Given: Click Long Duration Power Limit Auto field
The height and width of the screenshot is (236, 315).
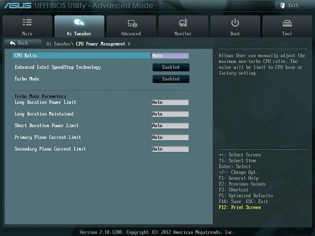Looking at the screenshot, I should click(x=170, y=102).
